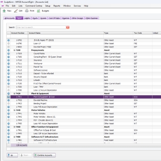Open the File menu
Screen dimensions: 161x161
coord(7,6)
